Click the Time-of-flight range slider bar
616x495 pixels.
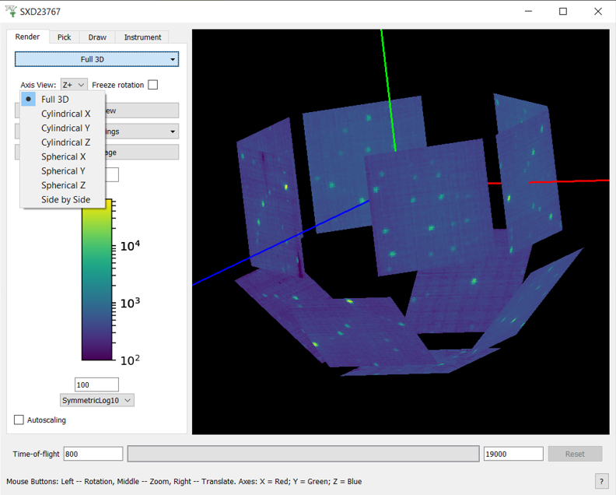[x=303, y=454]
